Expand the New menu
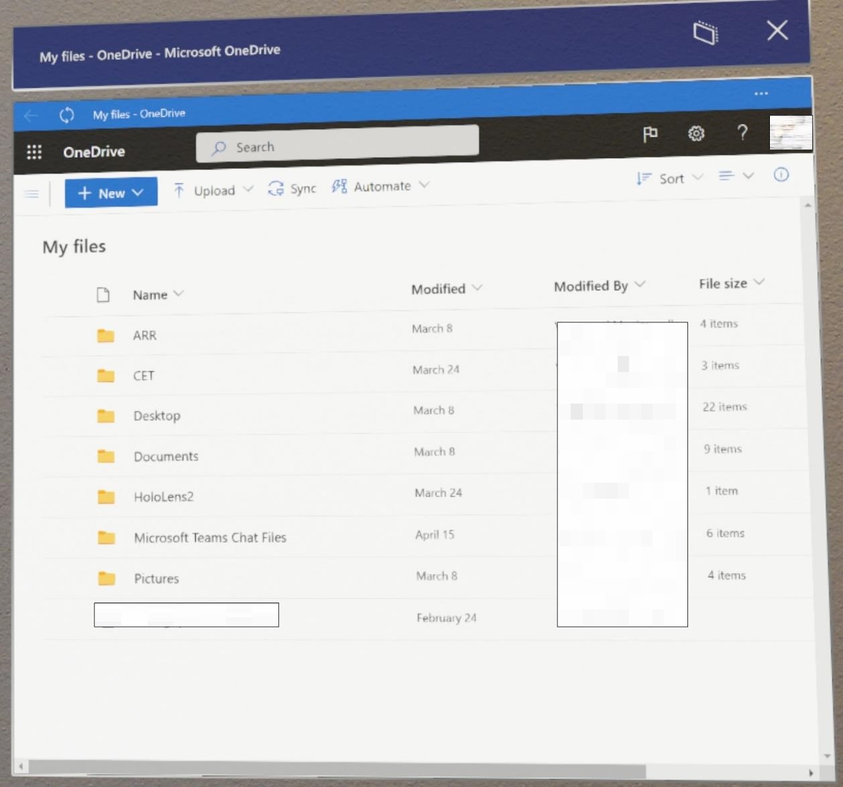843x787 pixels. pos(111,192)
